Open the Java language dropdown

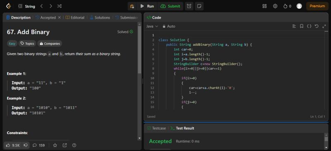coord(152,26)
